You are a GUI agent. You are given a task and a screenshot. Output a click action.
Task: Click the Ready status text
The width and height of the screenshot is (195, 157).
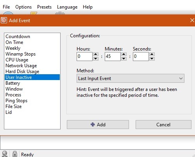tap(27, 154)
